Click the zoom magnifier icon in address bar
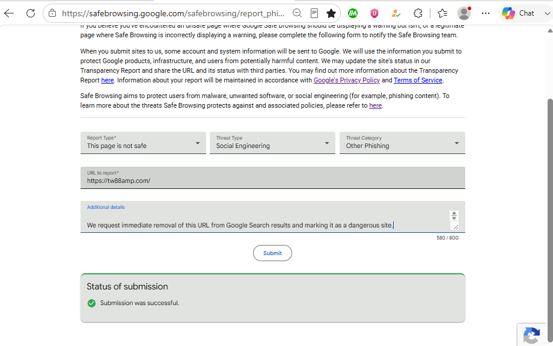This screenshot has height=346, width=553. 298,13
